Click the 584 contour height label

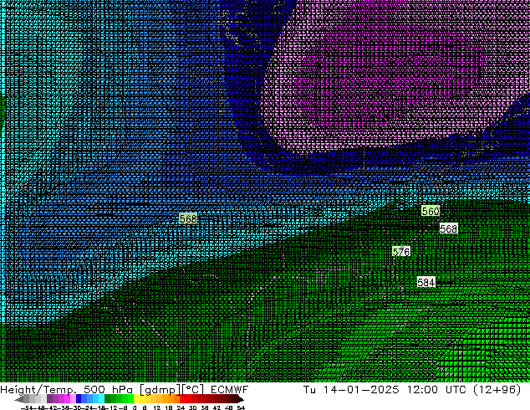click(426, 282)
